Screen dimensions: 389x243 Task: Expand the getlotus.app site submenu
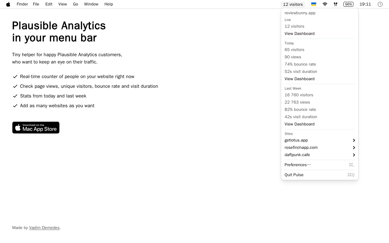point(320,140)
